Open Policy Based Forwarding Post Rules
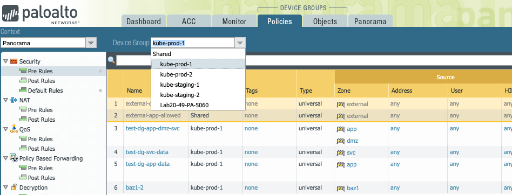 (x=42, y=178)
